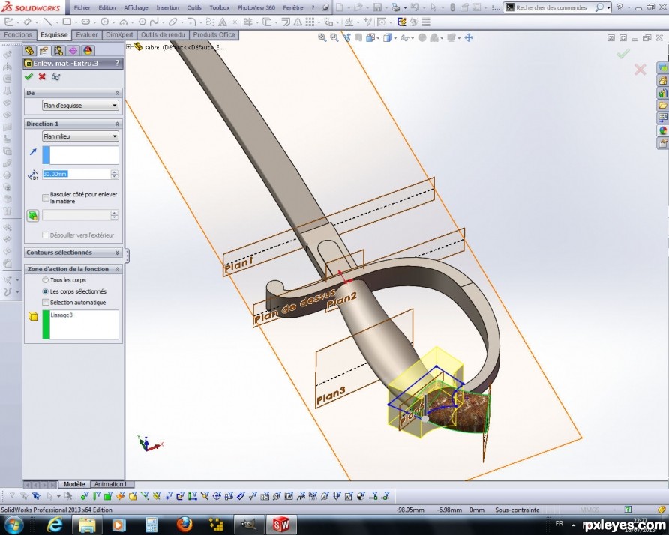
Task: Open the Rechercher des commandes dropdown arrow
Action: tap(609, 7)
